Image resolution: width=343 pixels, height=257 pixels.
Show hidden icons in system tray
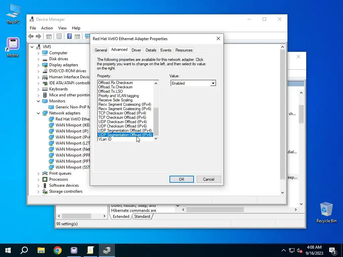283,250
